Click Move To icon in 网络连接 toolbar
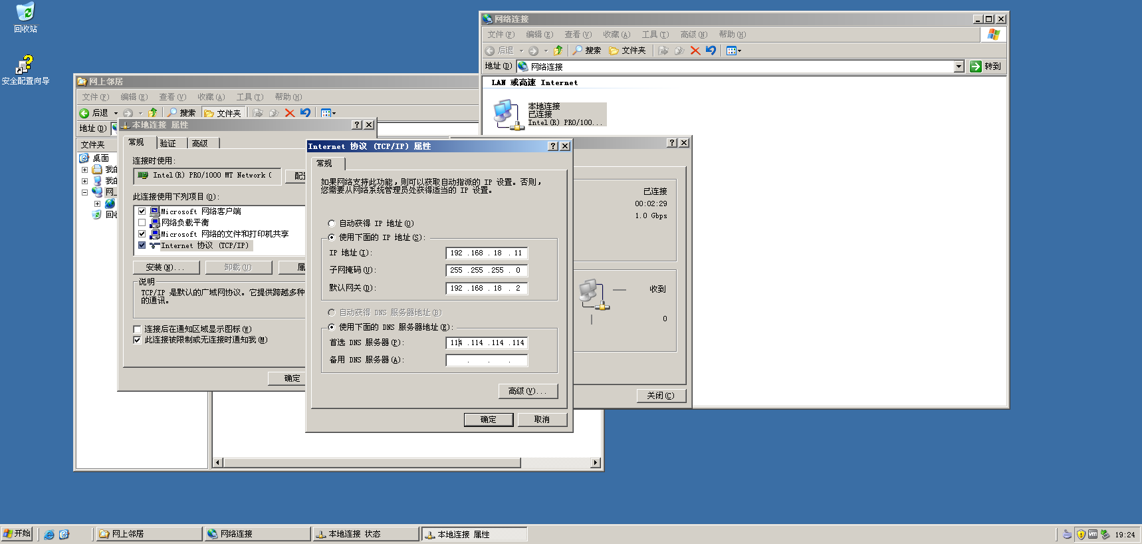The image size is (1142, 544). point(663,51)
